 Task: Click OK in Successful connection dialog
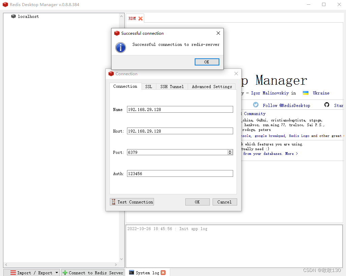pyautogui.click(x=207, y=62)
